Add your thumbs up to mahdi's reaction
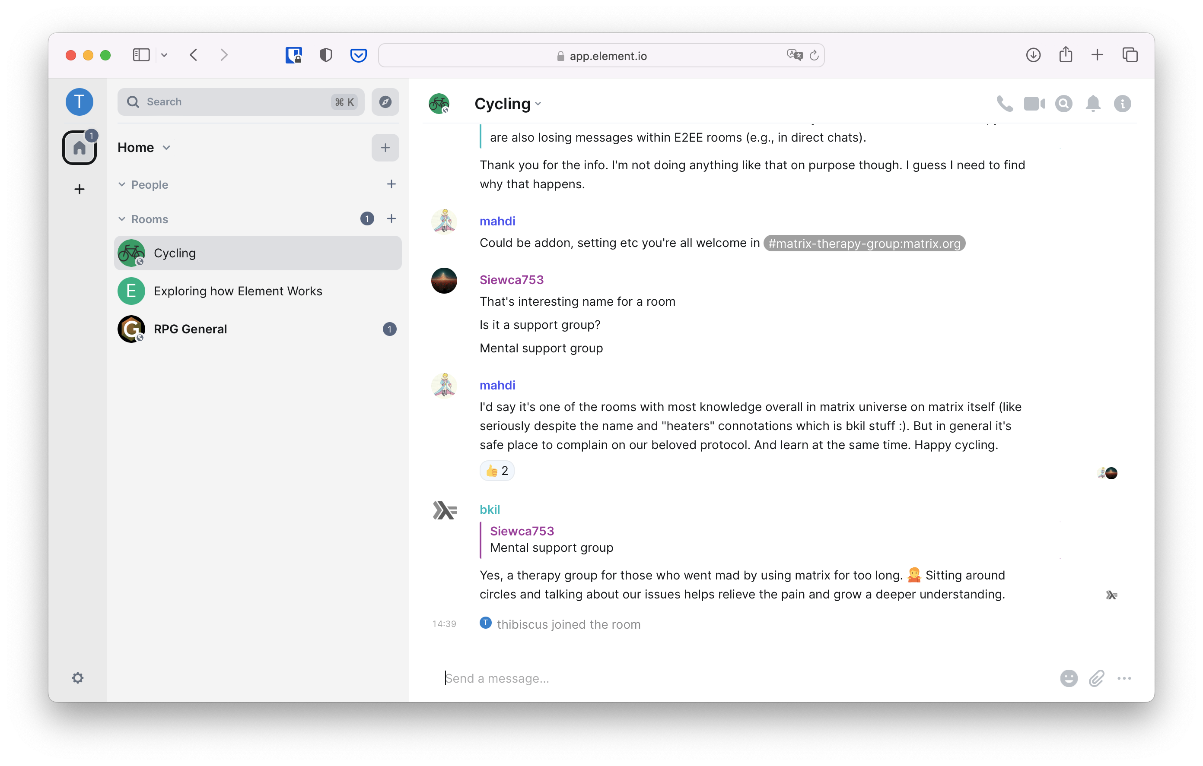 [496, 470]
